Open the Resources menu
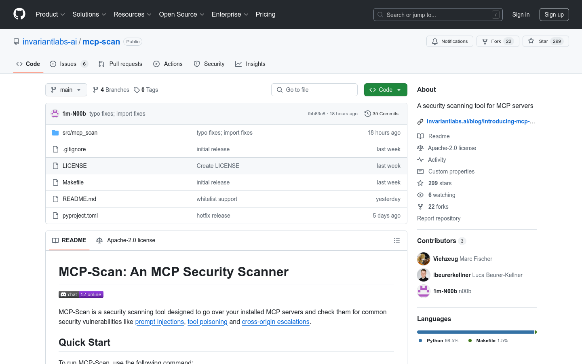The width and height of the screenshot is (582, 364). pyautogui.click(x=133, y=14)
